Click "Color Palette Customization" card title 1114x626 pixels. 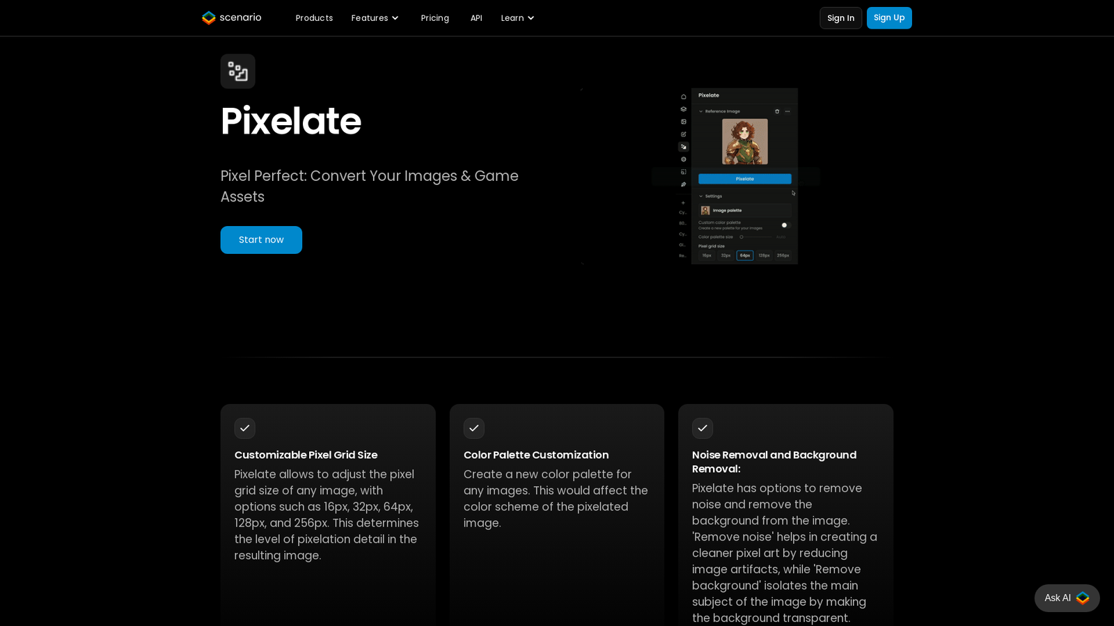click(536, 455)
